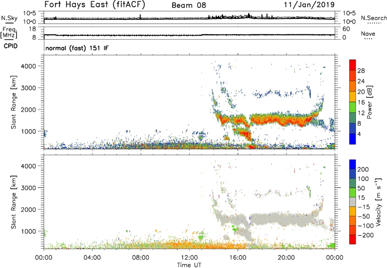387x268 pixels.
Task: Select the green Power segment between 12 and 16
Action: tap(353, 107)
